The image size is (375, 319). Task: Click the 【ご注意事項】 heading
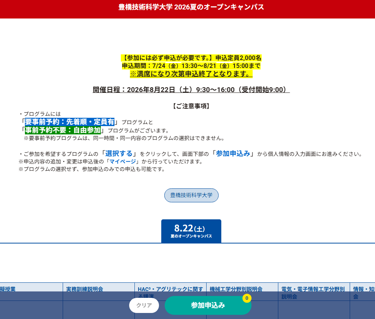191,106
